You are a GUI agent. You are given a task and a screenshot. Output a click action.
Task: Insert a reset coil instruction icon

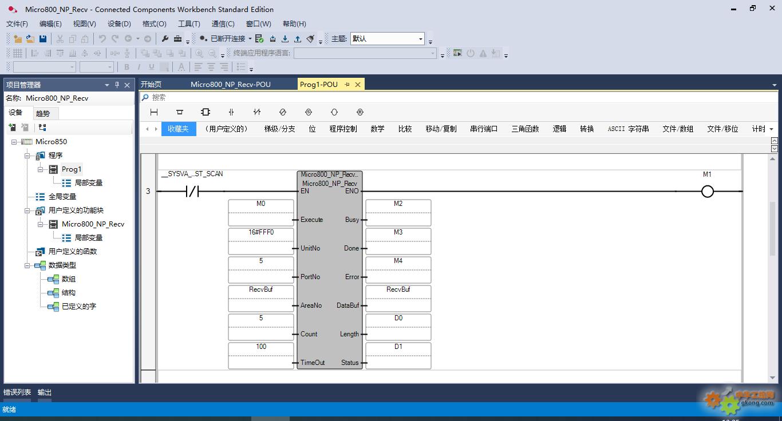coord(360,112)
